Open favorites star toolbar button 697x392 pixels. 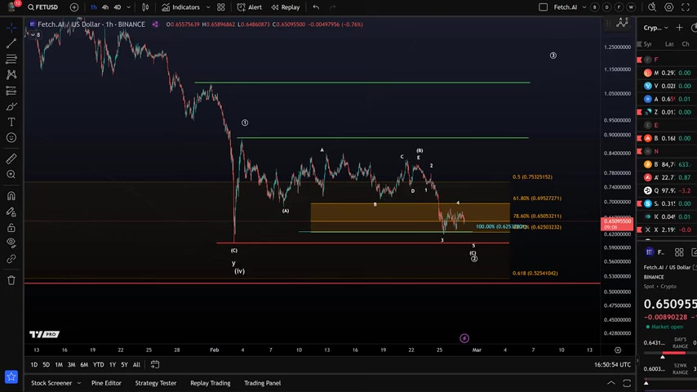click(x=11, y=376)
